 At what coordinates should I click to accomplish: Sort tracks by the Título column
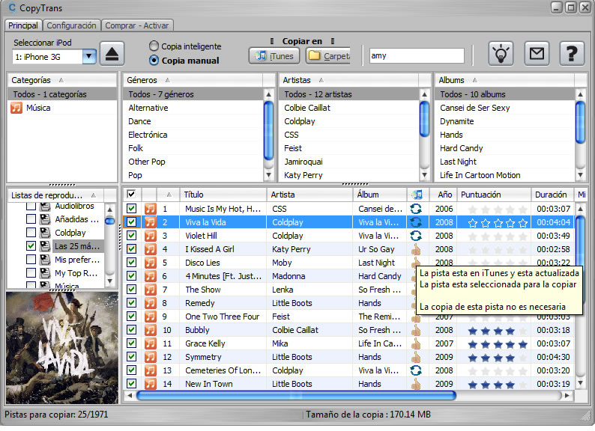(223, 195)
